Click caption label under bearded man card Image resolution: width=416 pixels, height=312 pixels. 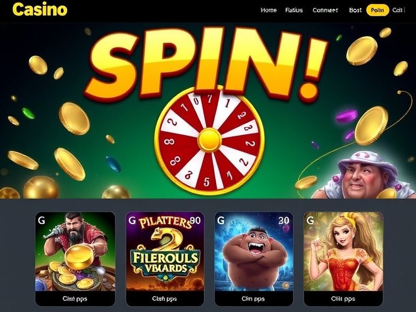75,298
